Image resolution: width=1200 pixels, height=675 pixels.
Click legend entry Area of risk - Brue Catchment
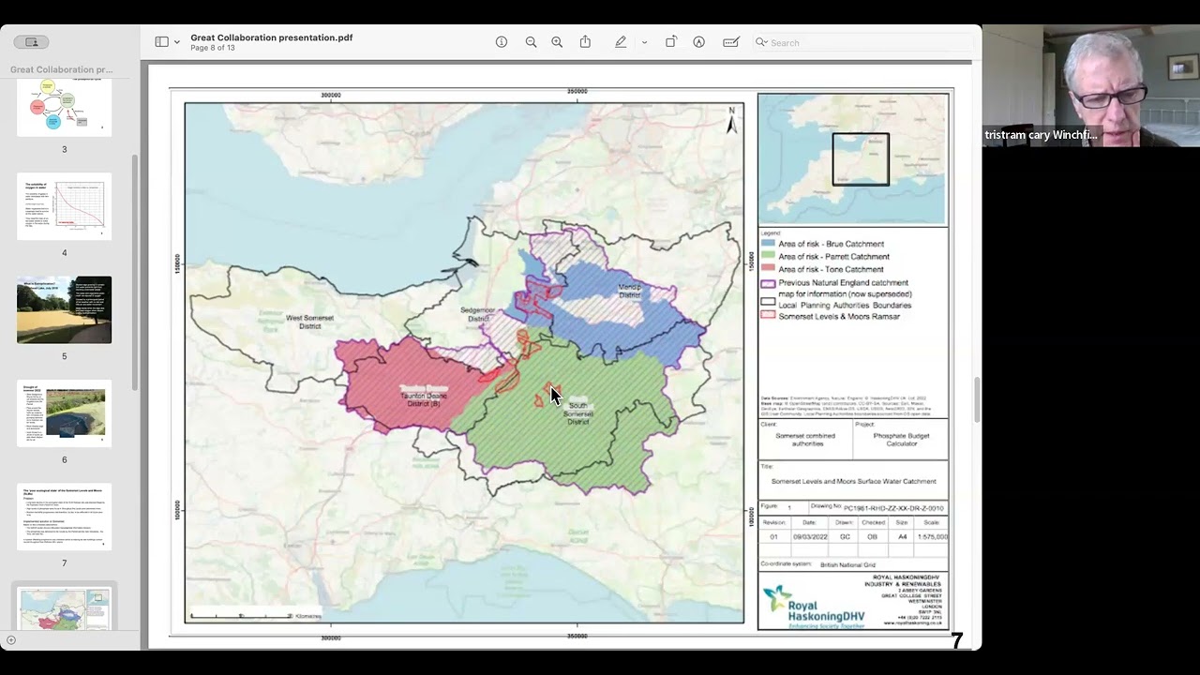click(x=832, y=244)
